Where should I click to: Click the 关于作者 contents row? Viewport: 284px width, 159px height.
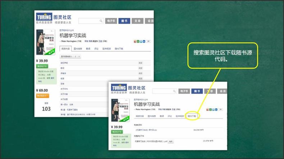(x=84, y=94)
